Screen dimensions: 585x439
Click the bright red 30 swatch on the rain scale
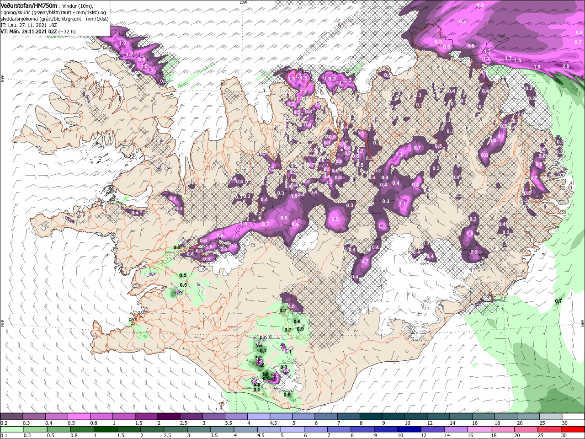pyautogui.click(x=573, y=429)
